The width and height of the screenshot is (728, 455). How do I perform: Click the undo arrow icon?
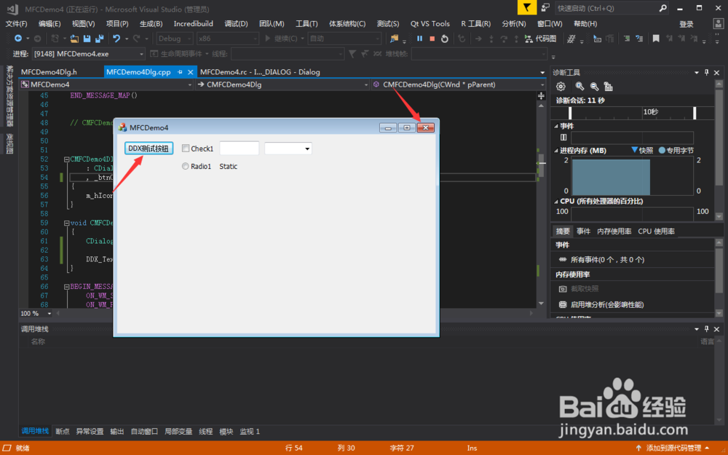coord(116,39)
